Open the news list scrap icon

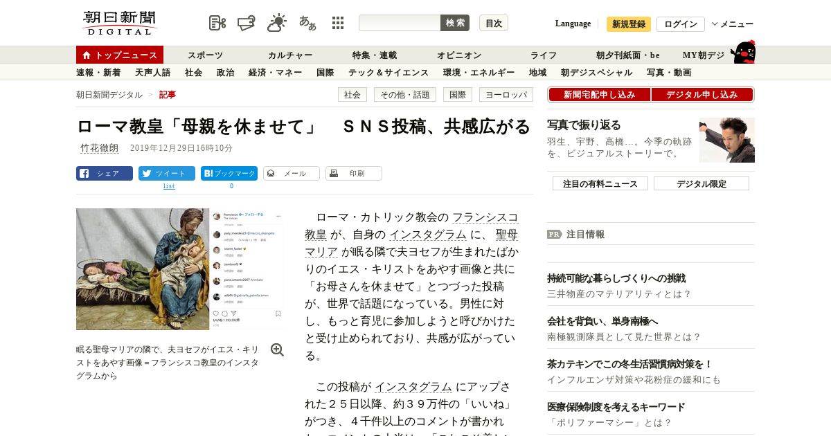tap(217, 23)
